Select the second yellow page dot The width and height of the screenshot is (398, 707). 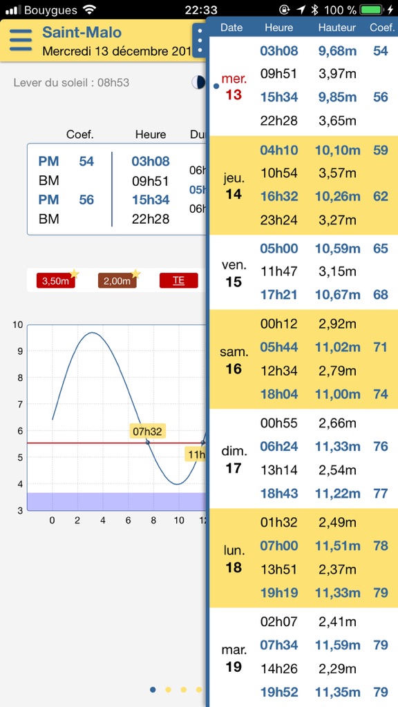(183, 690)
